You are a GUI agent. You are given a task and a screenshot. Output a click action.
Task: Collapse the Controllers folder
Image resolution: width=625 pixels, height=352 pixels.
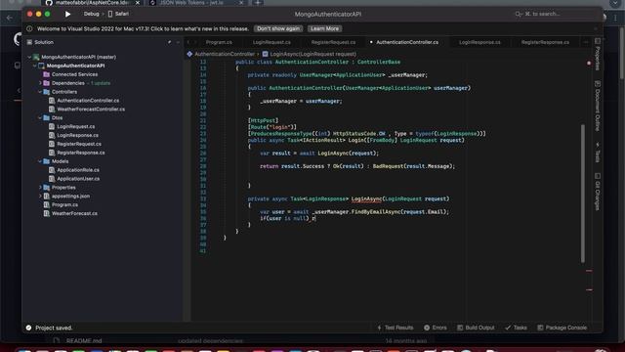pos(40,92)
